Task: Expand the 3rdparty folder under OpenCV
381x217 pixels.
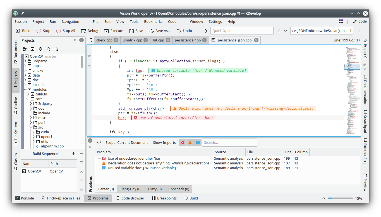Action: tap(25, 61)
